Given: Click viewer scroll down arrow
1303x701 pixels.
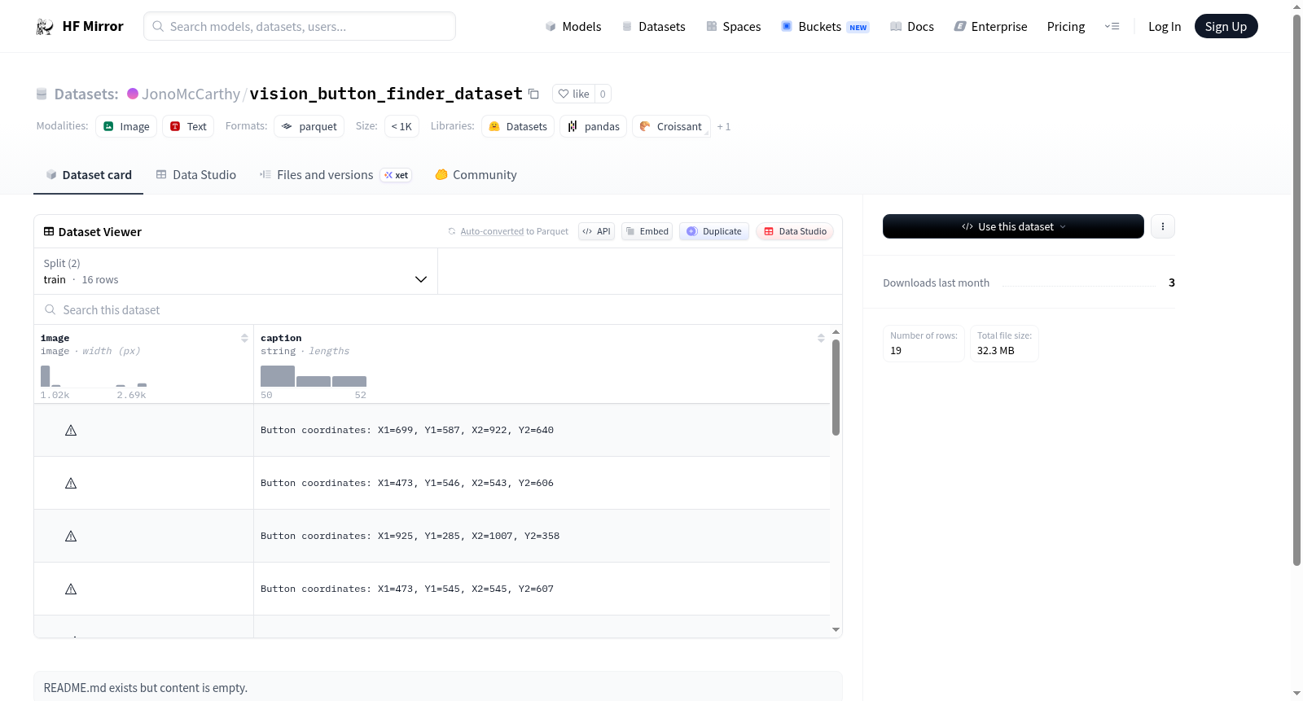Looking at the screenshot, I should click(836, 629).
